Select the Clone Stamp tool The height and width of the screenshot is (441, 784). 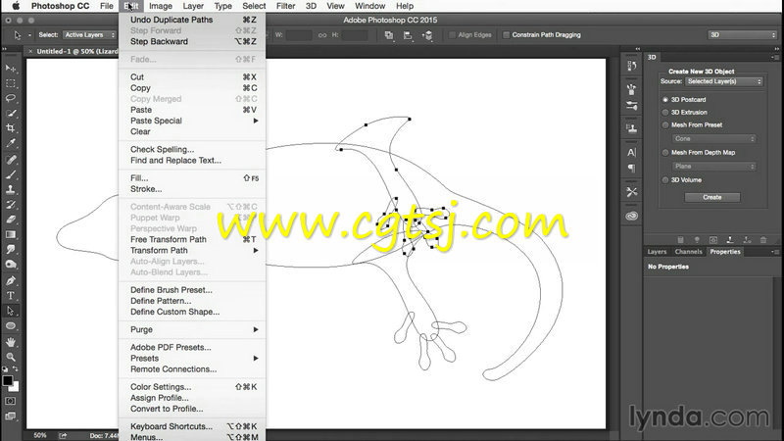point(11,189)
